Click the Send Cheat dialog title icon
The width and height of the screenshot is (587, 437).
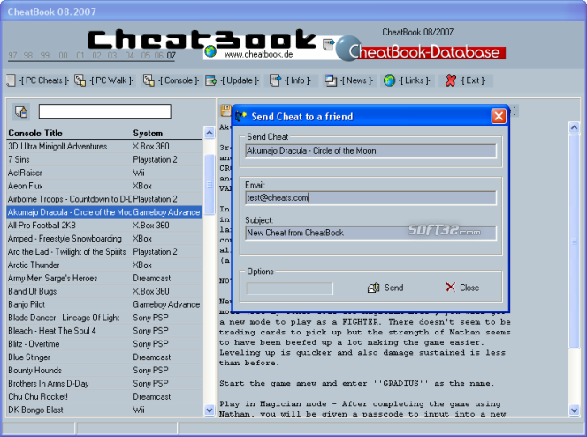[x=240, y=116]
